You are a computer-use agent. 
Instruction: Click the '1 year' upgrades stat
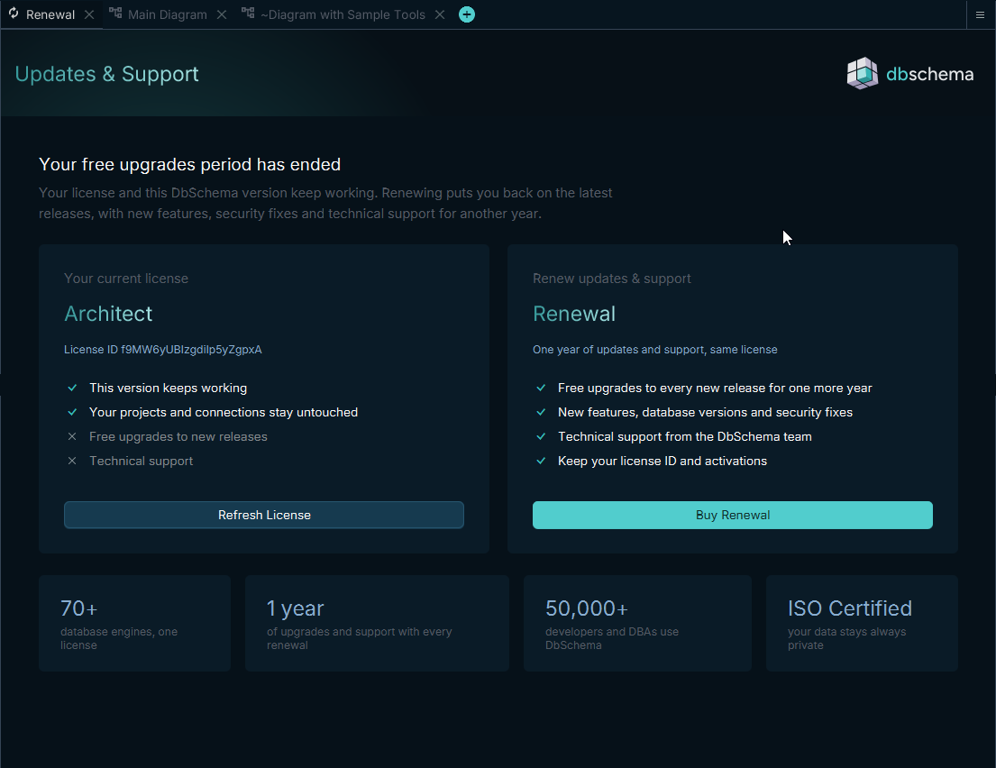tap(377, 623)
